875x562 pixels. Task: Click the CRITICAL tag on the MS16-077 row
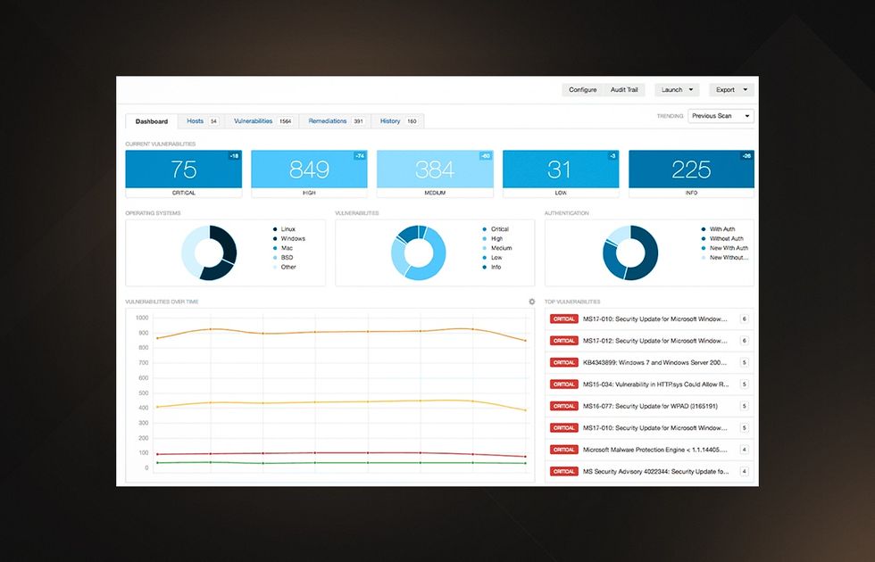tap(563, 406)
